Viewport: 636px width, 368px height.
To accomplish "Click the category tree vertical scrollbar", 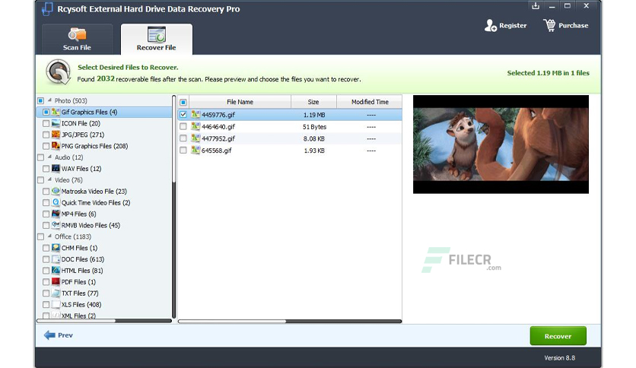I will (x=174, y=207).
